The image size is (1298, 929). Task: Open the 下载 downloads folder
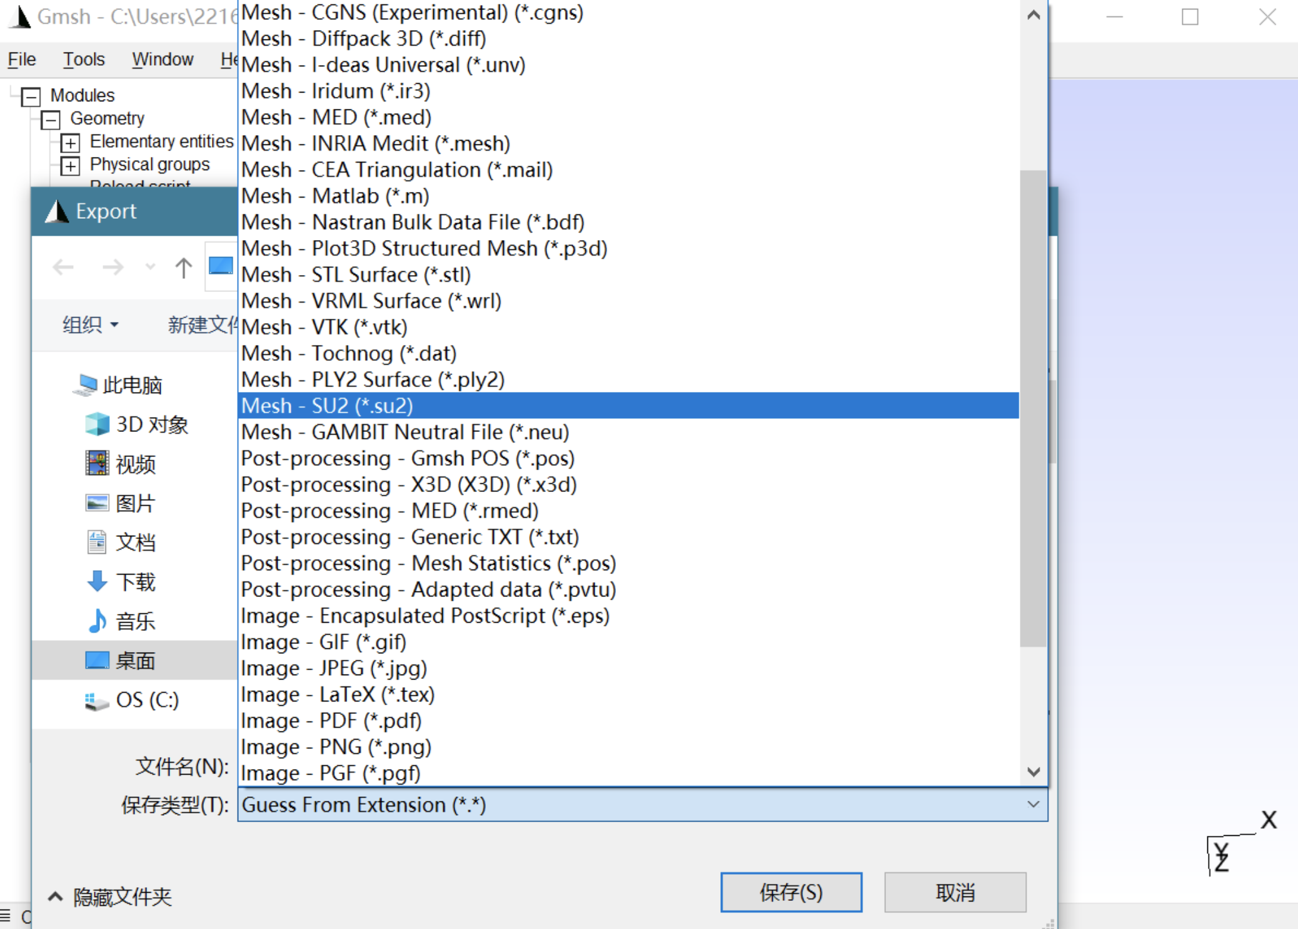(x=134, y=581)
